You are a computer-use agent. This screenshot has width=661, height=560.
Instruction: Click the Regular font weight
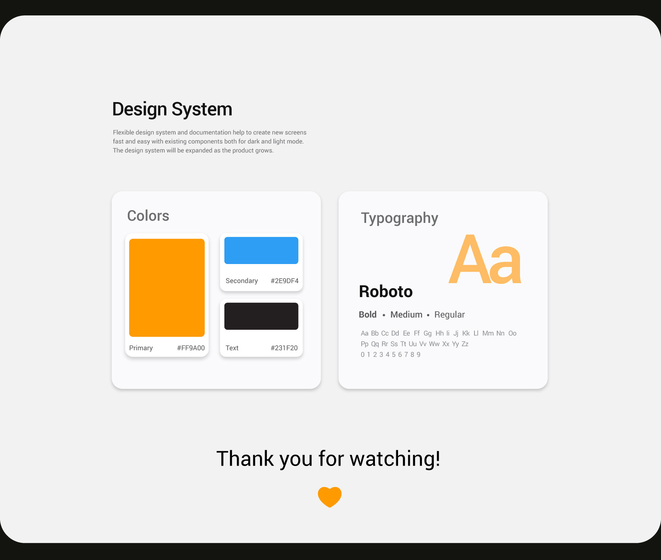pos(449,315)
